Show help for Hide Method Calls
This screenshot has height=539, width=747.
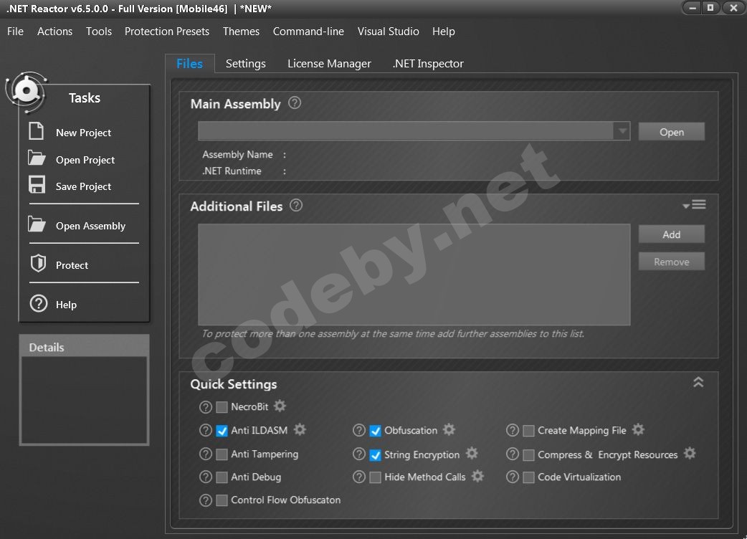(358, 477)
